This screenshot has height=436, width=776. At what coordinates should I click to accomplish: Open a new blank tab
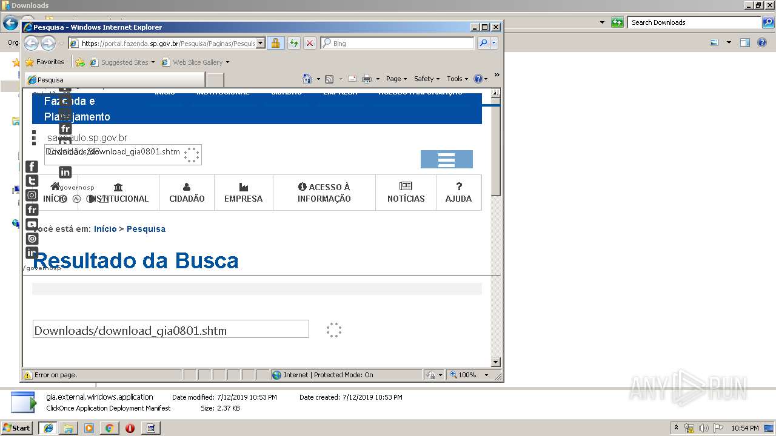click(215, 80)
